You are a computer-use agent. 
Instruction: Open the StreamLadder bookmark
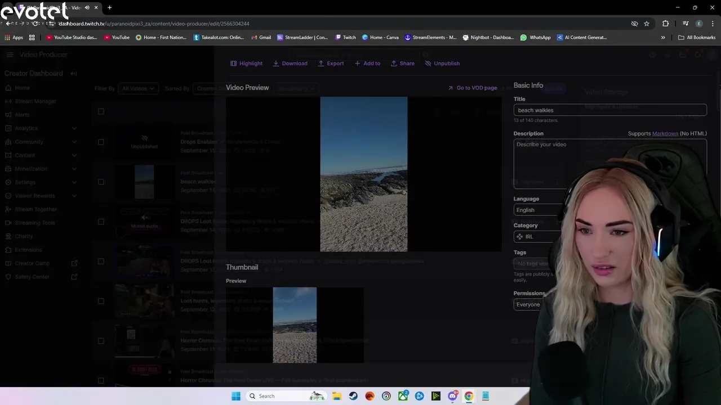[x=302, y=38]
